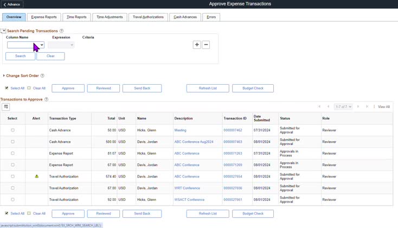The image size is (398, 228).
Task: Open the 1-7 of 7 rows dropdown
Action: point(343,107)
